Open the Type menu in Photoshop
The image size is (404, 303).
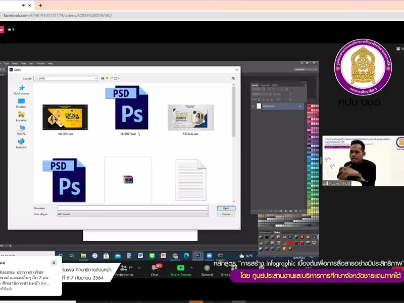pyautogui.click(x=7, y=64)
